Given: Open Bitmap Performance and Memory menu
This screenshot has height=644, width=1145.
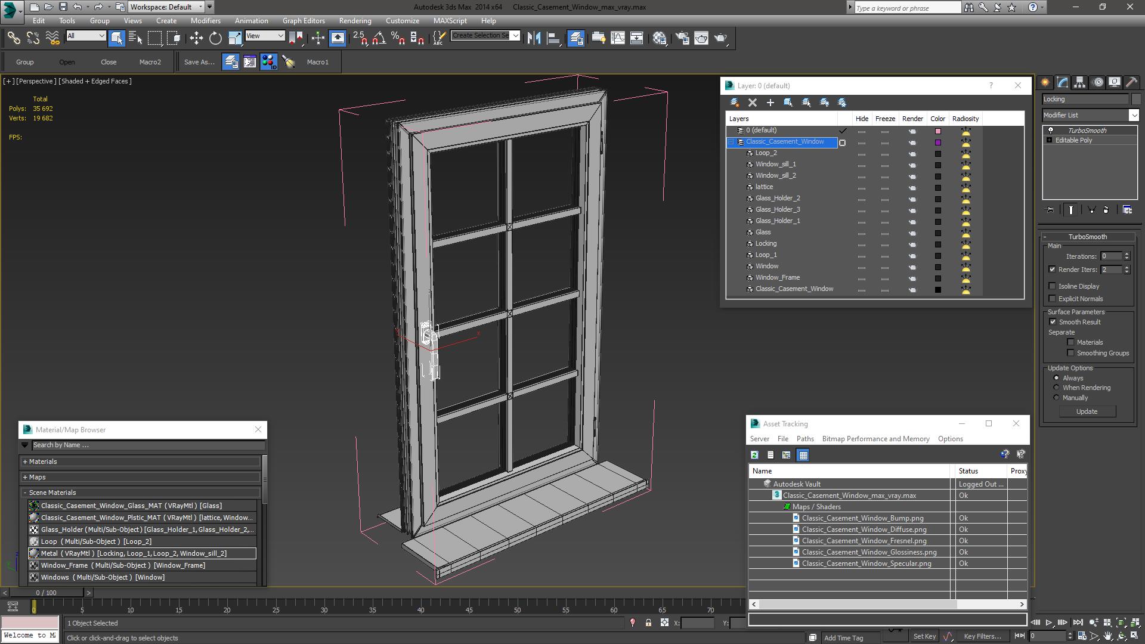Looking at the screenshot, I should [x=875, y=439].
